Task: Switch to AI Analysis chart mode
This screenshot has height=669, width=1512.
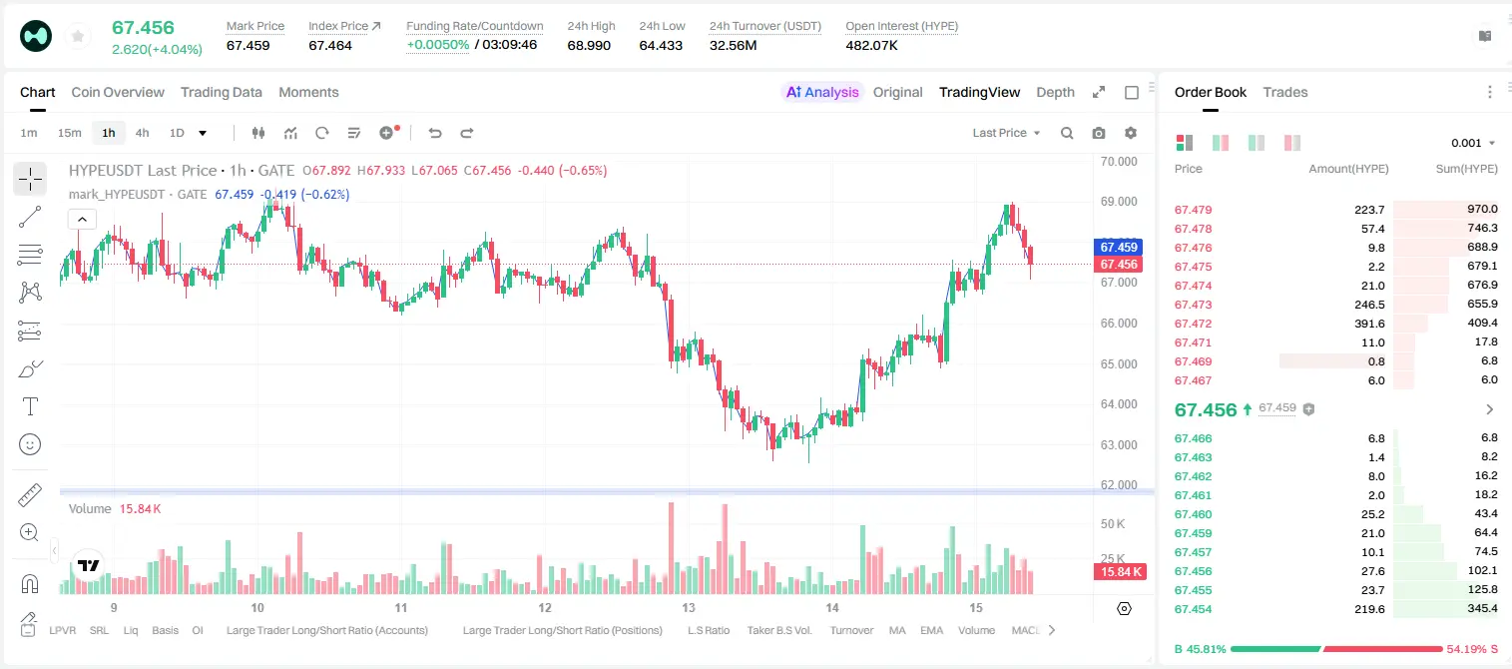Action: (x=822, y=92)
